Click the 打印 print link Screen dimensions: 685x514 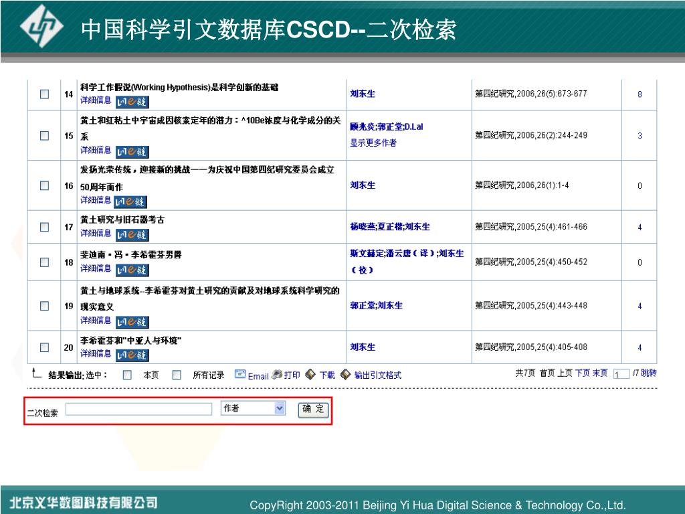click(292, 375)
